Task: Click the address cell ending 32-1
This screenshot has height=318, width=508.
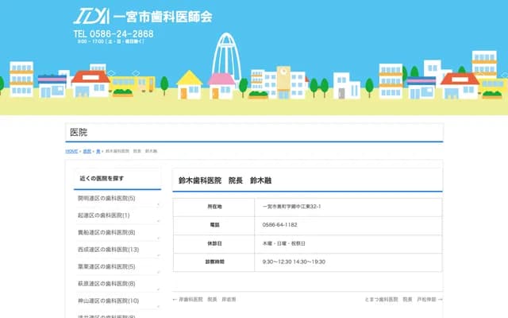Action: [x=348, y=207]
